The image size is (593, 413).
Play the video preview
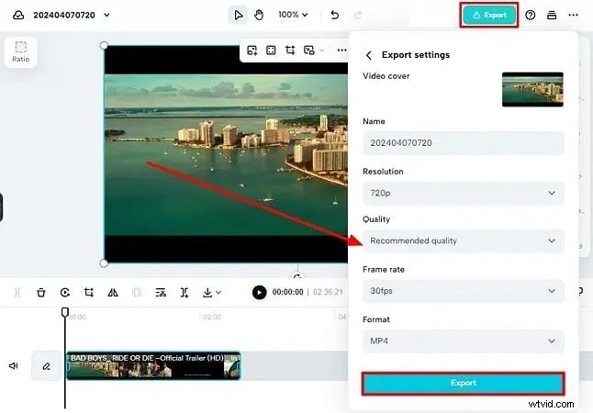point(260,293)
